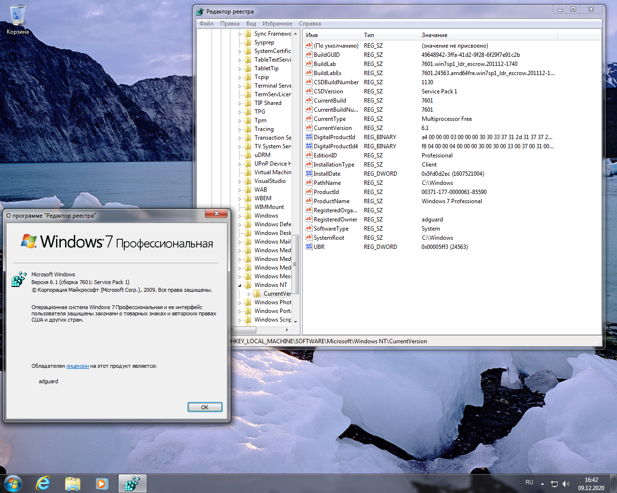
Task: Click the tree horizontal scroll right arrow
Action: (287, 330)
